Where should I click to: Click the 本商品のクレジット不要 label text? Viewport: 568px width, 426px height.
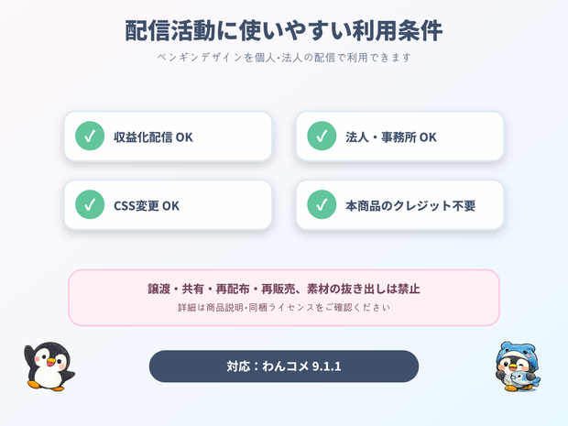click(x=410, y=206)
